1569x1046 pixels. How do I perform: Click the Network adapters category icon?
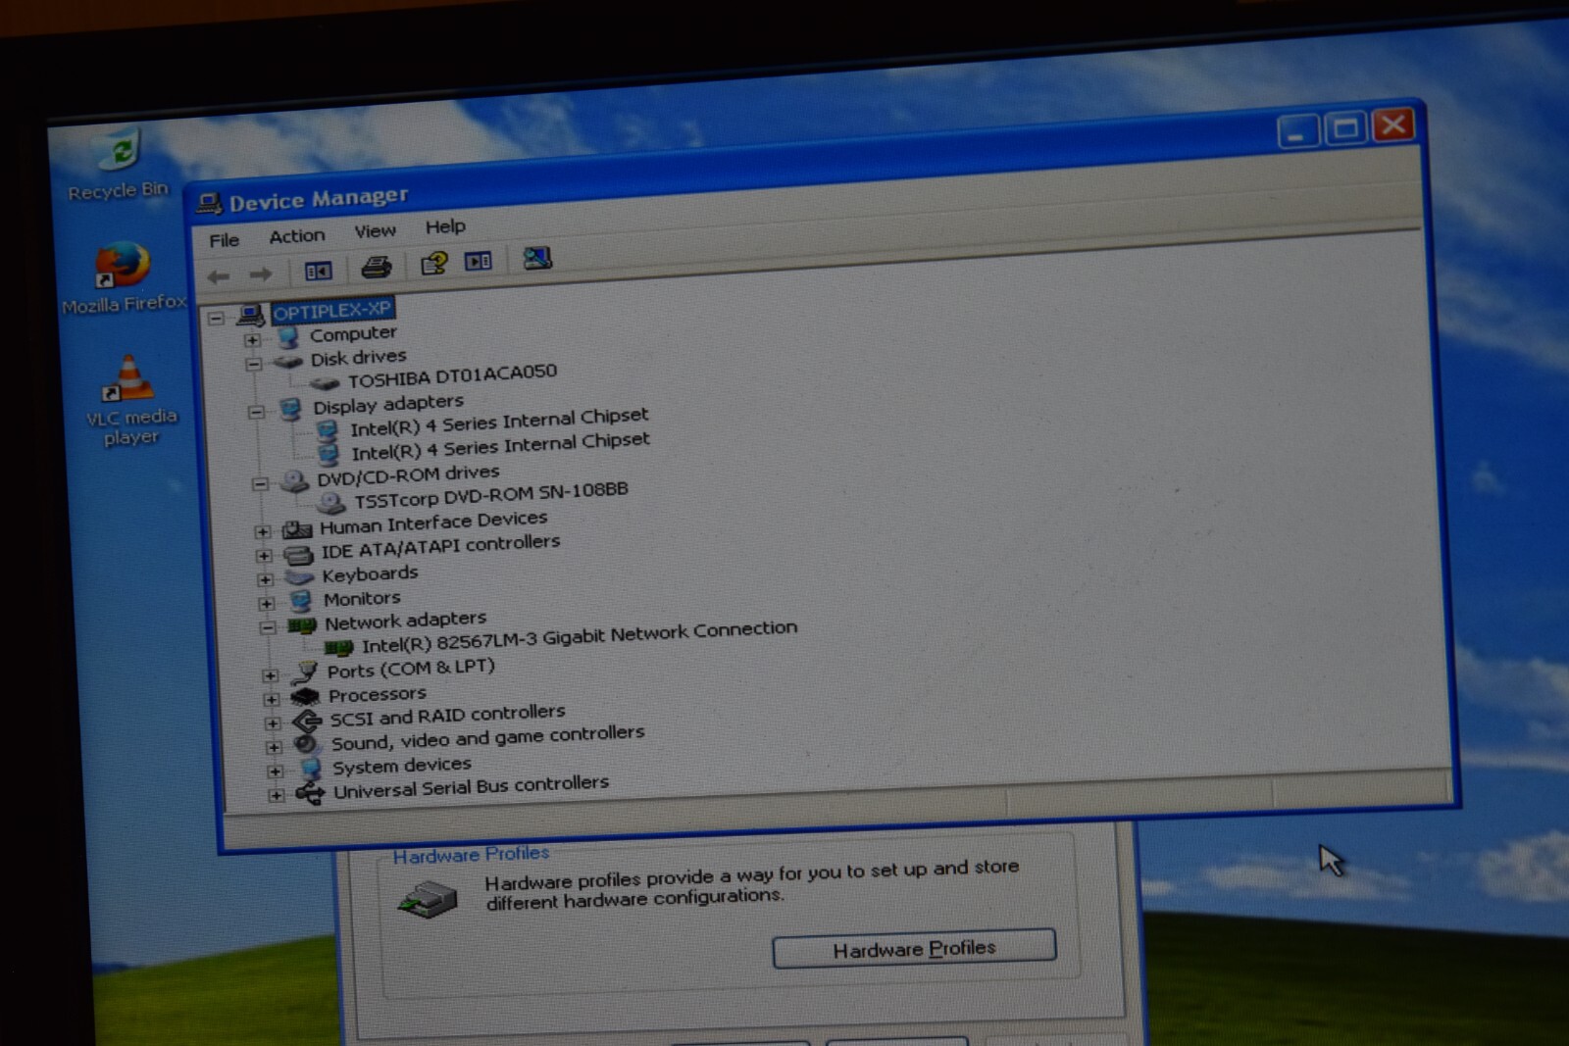tap(302, 625)
